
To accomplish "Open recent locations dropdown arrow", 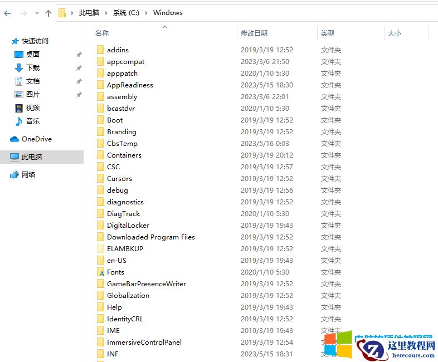I will 37,13.
